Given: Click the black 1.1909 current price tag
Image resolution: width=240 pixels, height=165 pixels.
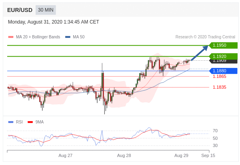Looking at the screenshot, I should pyautogui.click(x=223, y=61).
